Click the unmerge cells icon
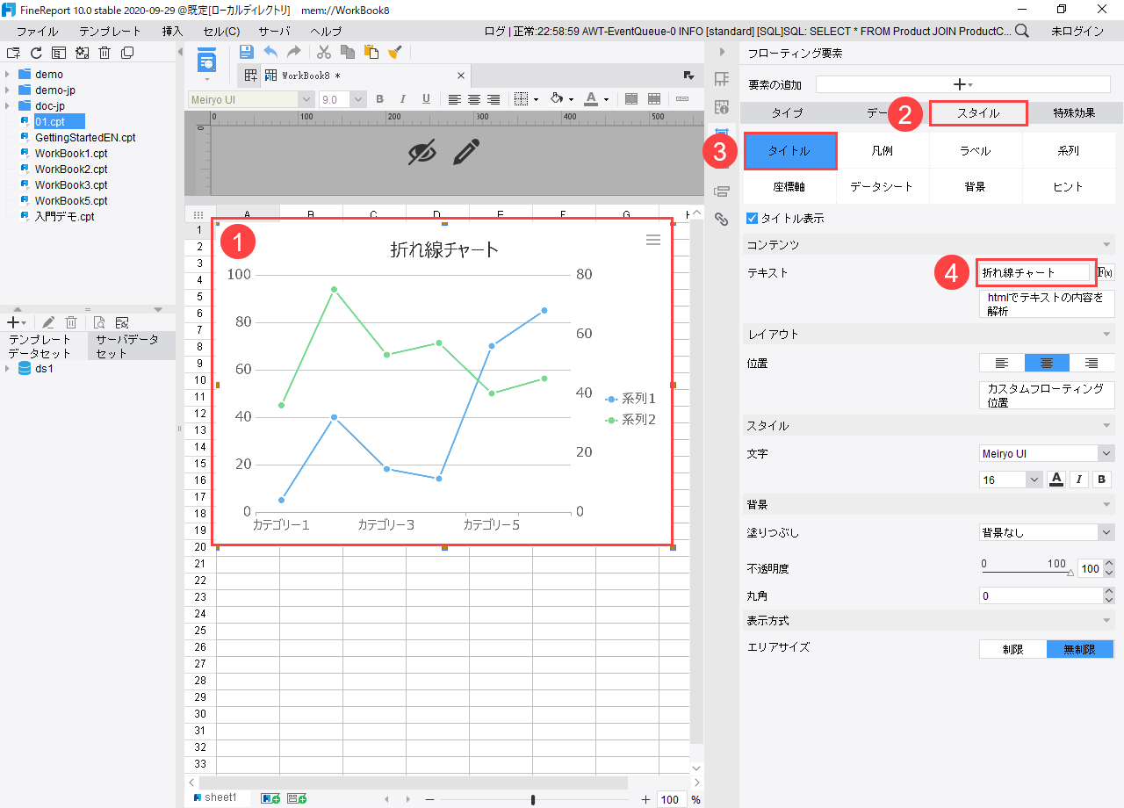 click(x=654, y=99)
